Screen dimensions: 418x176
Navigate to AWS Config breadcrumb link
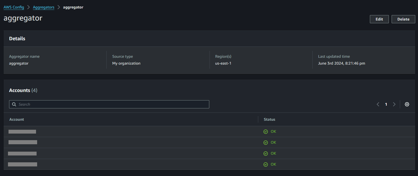click(14, 7)
